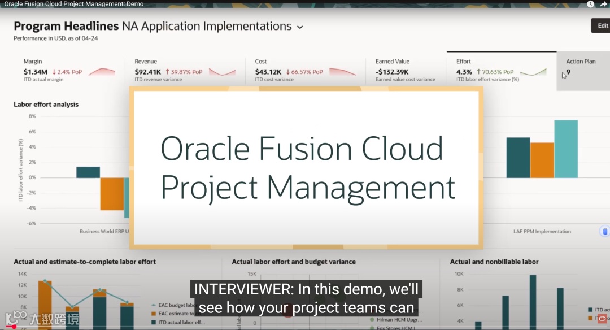
Task: Click 'Actual labor effort and budget variance' chart title
Action: coord(294,262)
